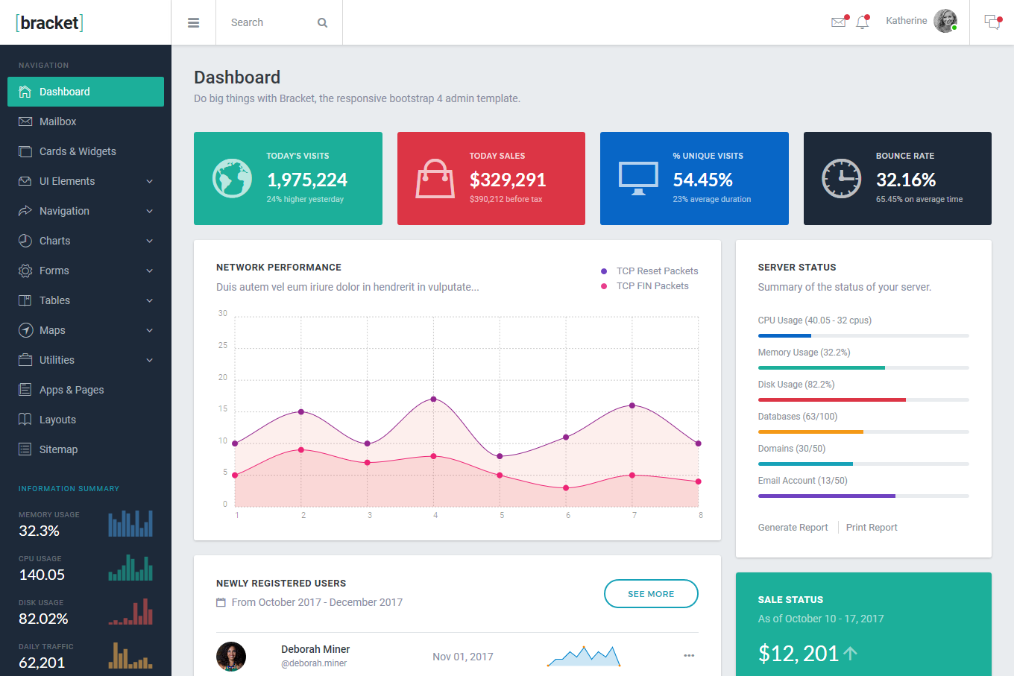The image size is (1014, 676).
Task: Click the three-dot menu for Deborah Miner
Action: [689, 656]
